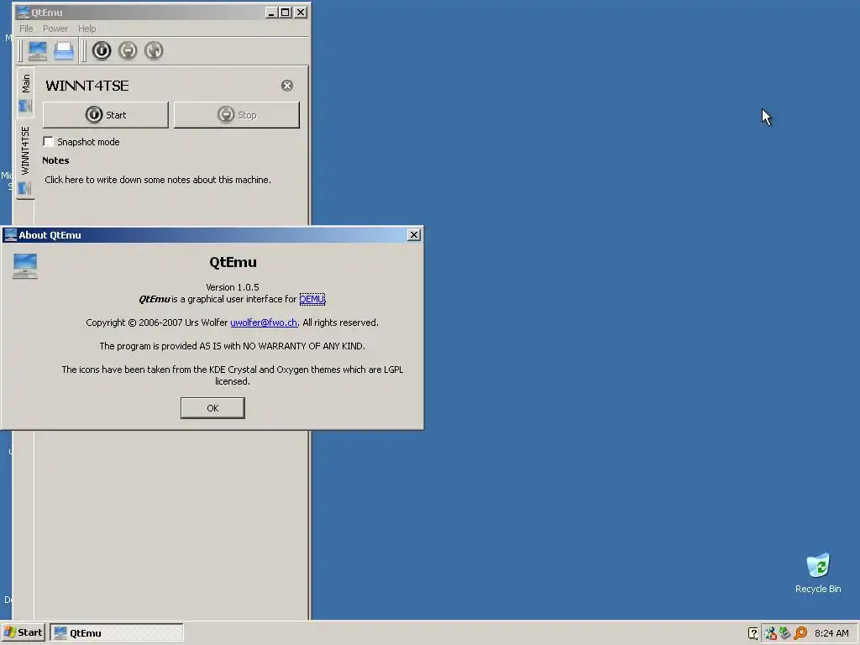The width and height of the screenshot is (860, 645).
Task: Click the QtEmu taskbar button
Action: (117, 633)
